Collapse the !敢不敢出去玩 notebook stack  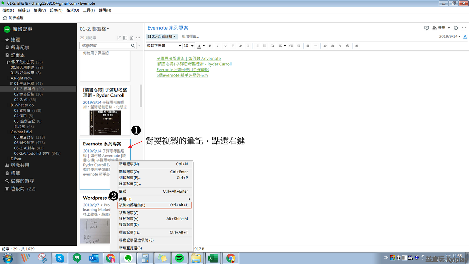(x=8, y=62)
